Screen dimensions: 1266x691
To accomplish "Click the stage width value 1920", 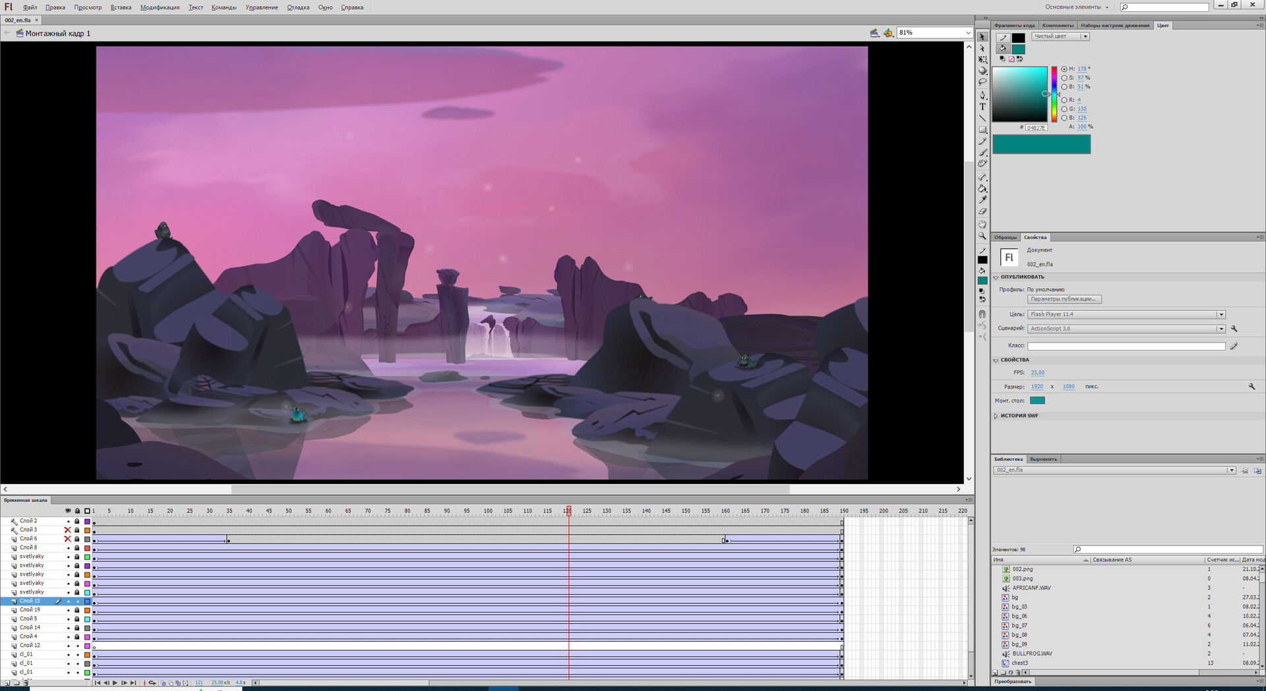I will tap(1037, 387).
